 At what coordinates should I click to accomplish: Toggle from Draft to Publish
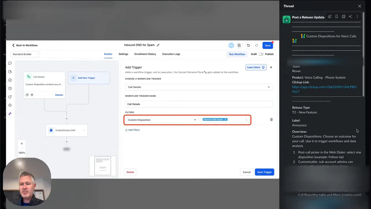click(261, 54)
